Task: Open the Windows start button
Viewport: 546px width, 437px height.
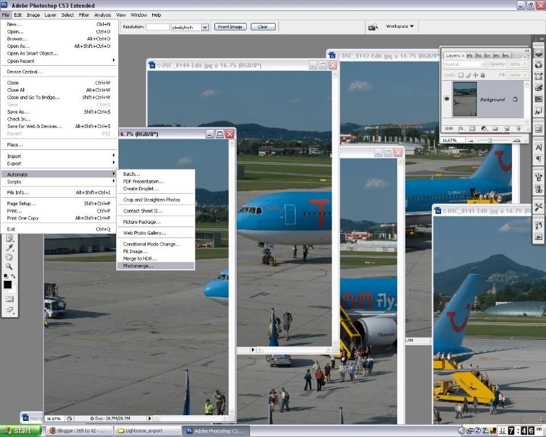Action: pyautogui.click(x=21, y=431)
